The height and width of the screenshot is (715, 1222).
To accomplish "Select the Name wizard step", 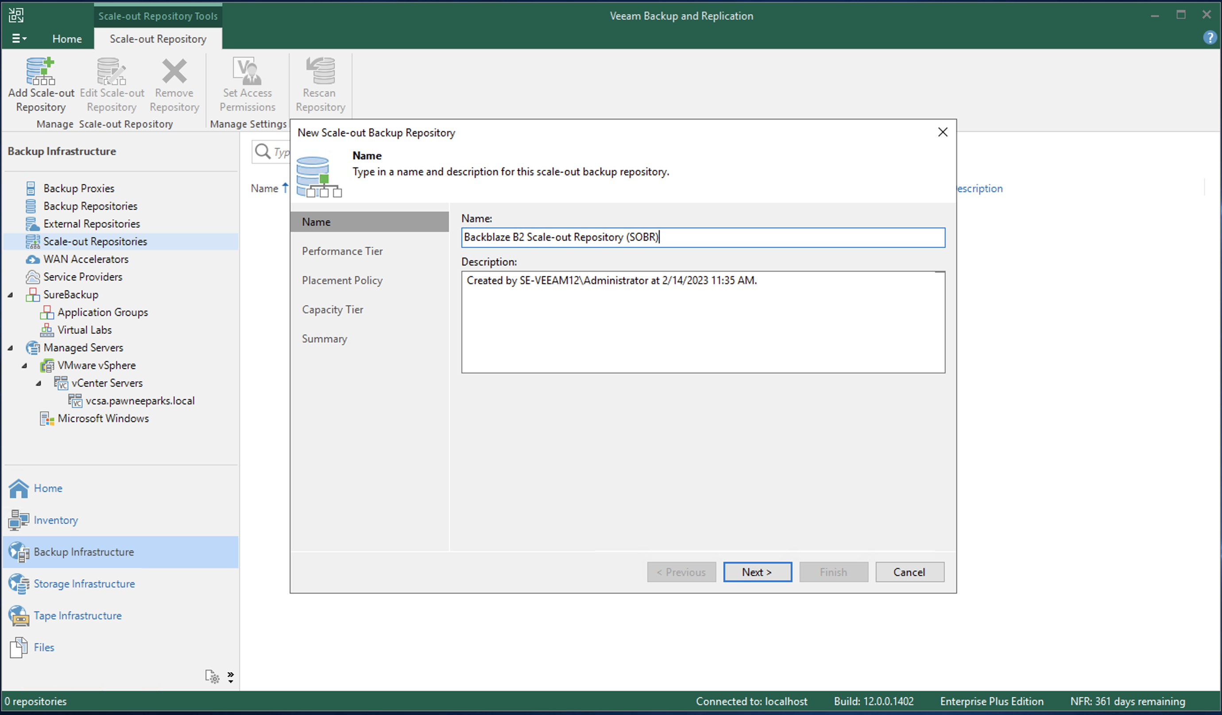I will (x=370, y=222).
